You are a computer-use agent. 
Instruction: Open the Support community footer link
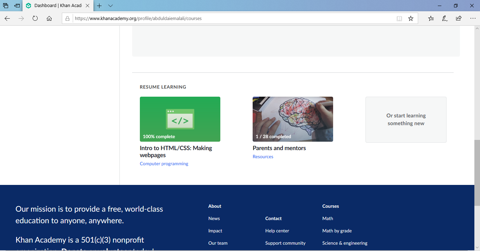285,243
